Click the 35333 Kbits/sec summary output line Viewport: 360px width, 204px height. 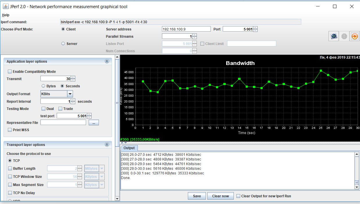[x=163, y=173]
